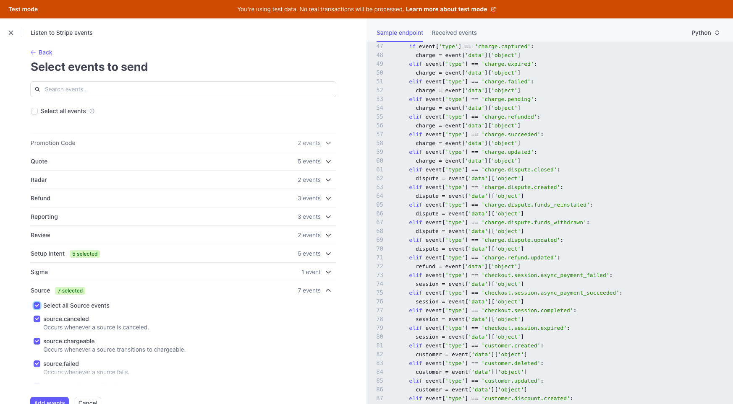Uncheck the source.chargeable checkbox

click(x=37, y=341)
